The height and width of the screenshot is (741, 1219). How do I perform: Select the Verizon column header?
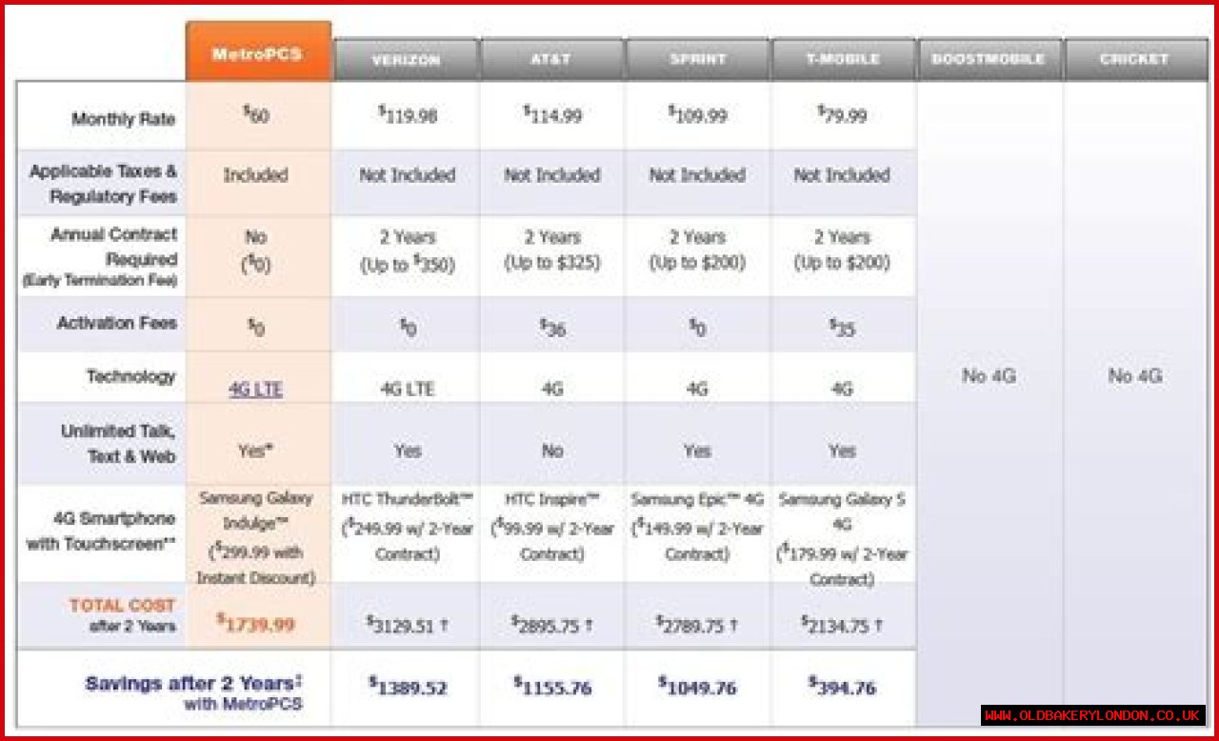[407, 59]
